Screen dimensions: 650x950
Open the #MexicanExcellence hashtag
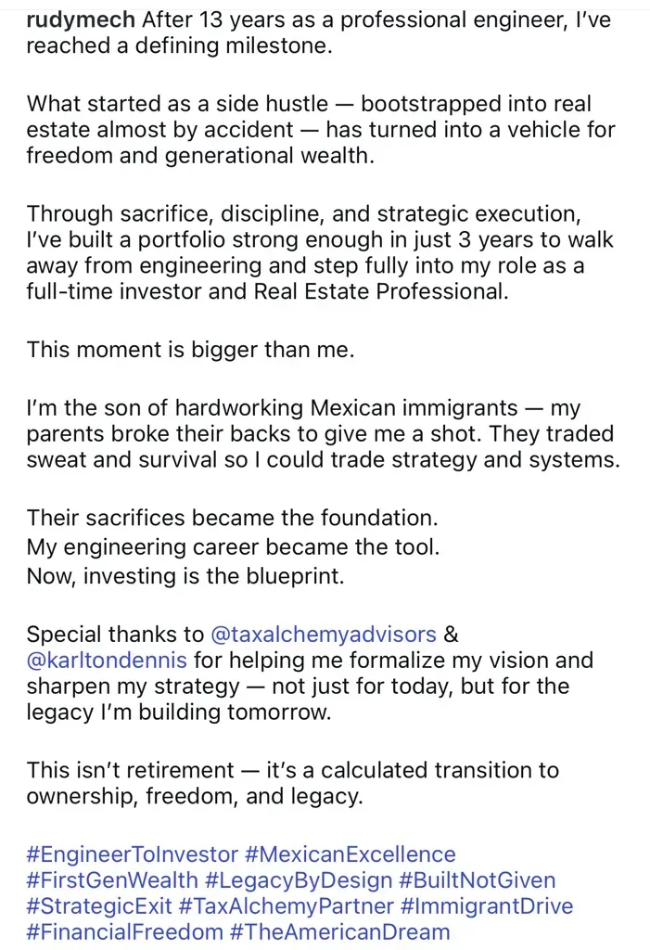click(x=350, y=854)
